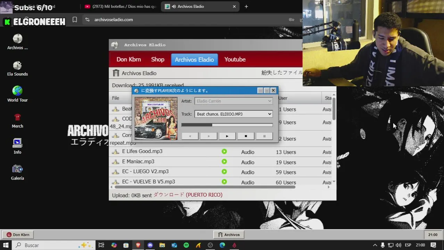444x250 pixels.
Task: Click the User column header
Action: point(283,98)
